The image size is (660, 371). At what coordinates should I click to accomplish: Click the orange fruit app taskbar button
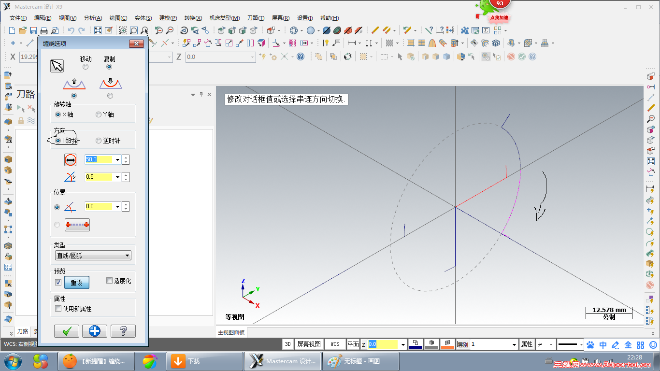[96, 361]
